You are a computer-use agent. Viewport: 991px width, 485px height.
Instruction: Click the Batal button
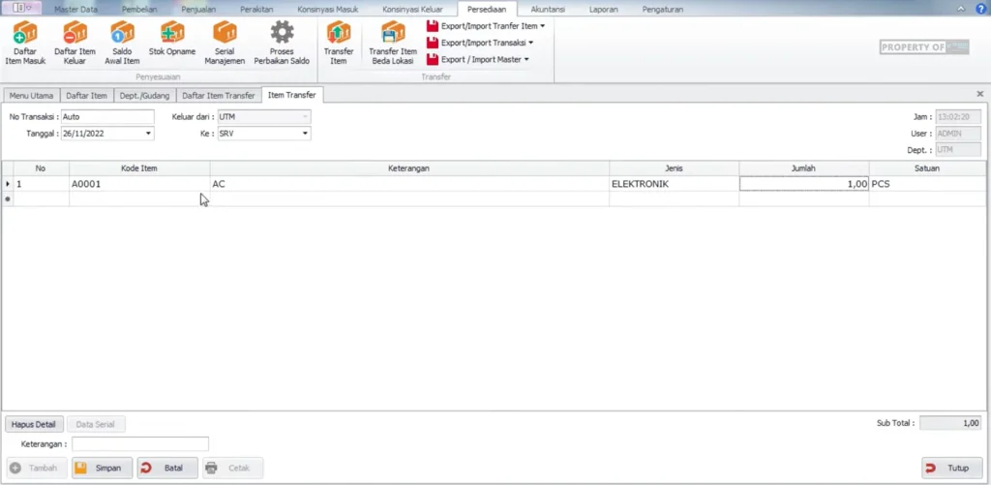pos(166,469)
